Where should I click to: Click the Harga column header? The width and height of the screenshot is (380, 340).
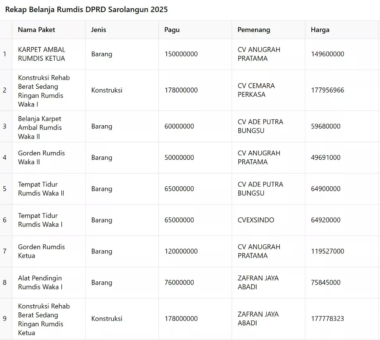pos(320,30)
